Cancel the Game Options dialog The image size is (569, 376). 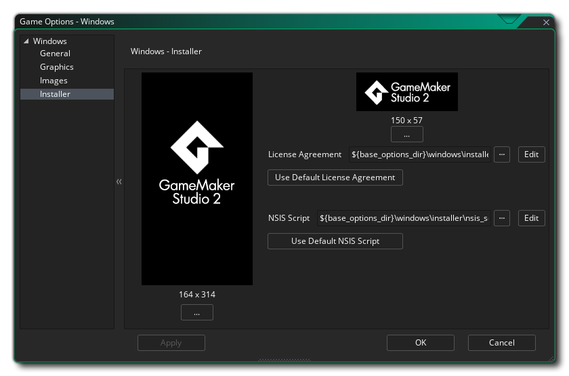tap(502, 343)
